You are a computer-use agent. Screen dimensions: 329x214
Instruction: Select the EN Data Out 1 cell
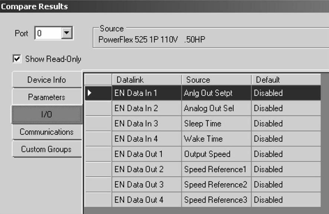pos(147,154)
